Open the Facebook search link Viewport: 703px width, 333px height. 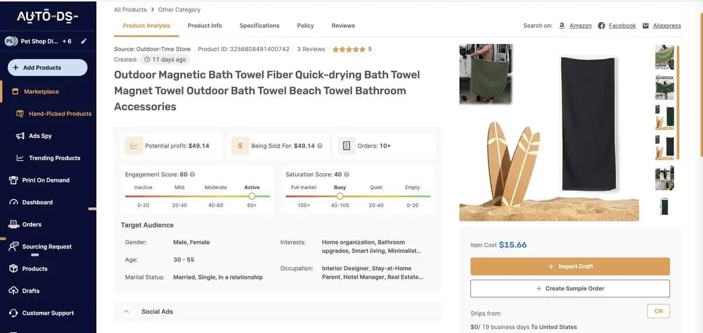point(622,26)
